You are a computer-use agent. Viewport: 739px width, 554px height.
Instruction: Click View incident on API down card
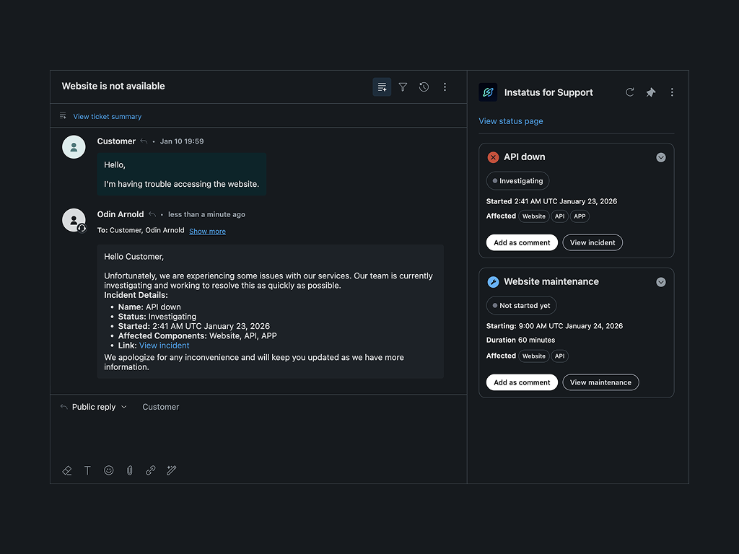click(592, 242)
